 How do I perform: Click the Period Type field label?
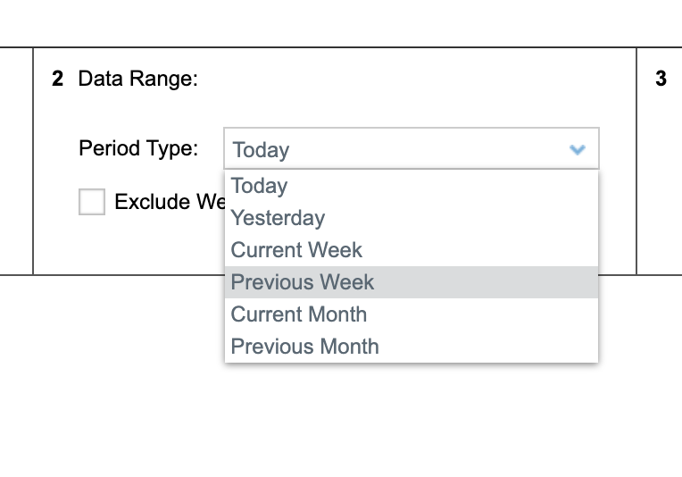click(x=138, y=148)
